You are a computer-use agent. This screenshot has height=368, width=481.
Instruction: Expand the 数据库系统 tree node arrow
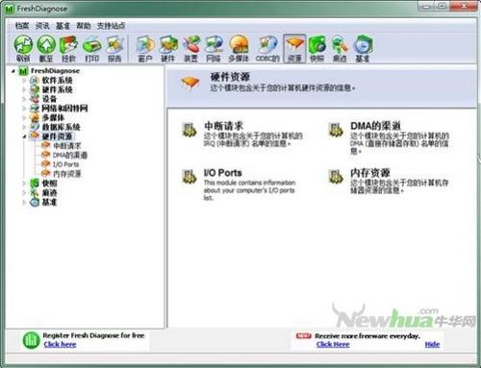click(24, 127)
